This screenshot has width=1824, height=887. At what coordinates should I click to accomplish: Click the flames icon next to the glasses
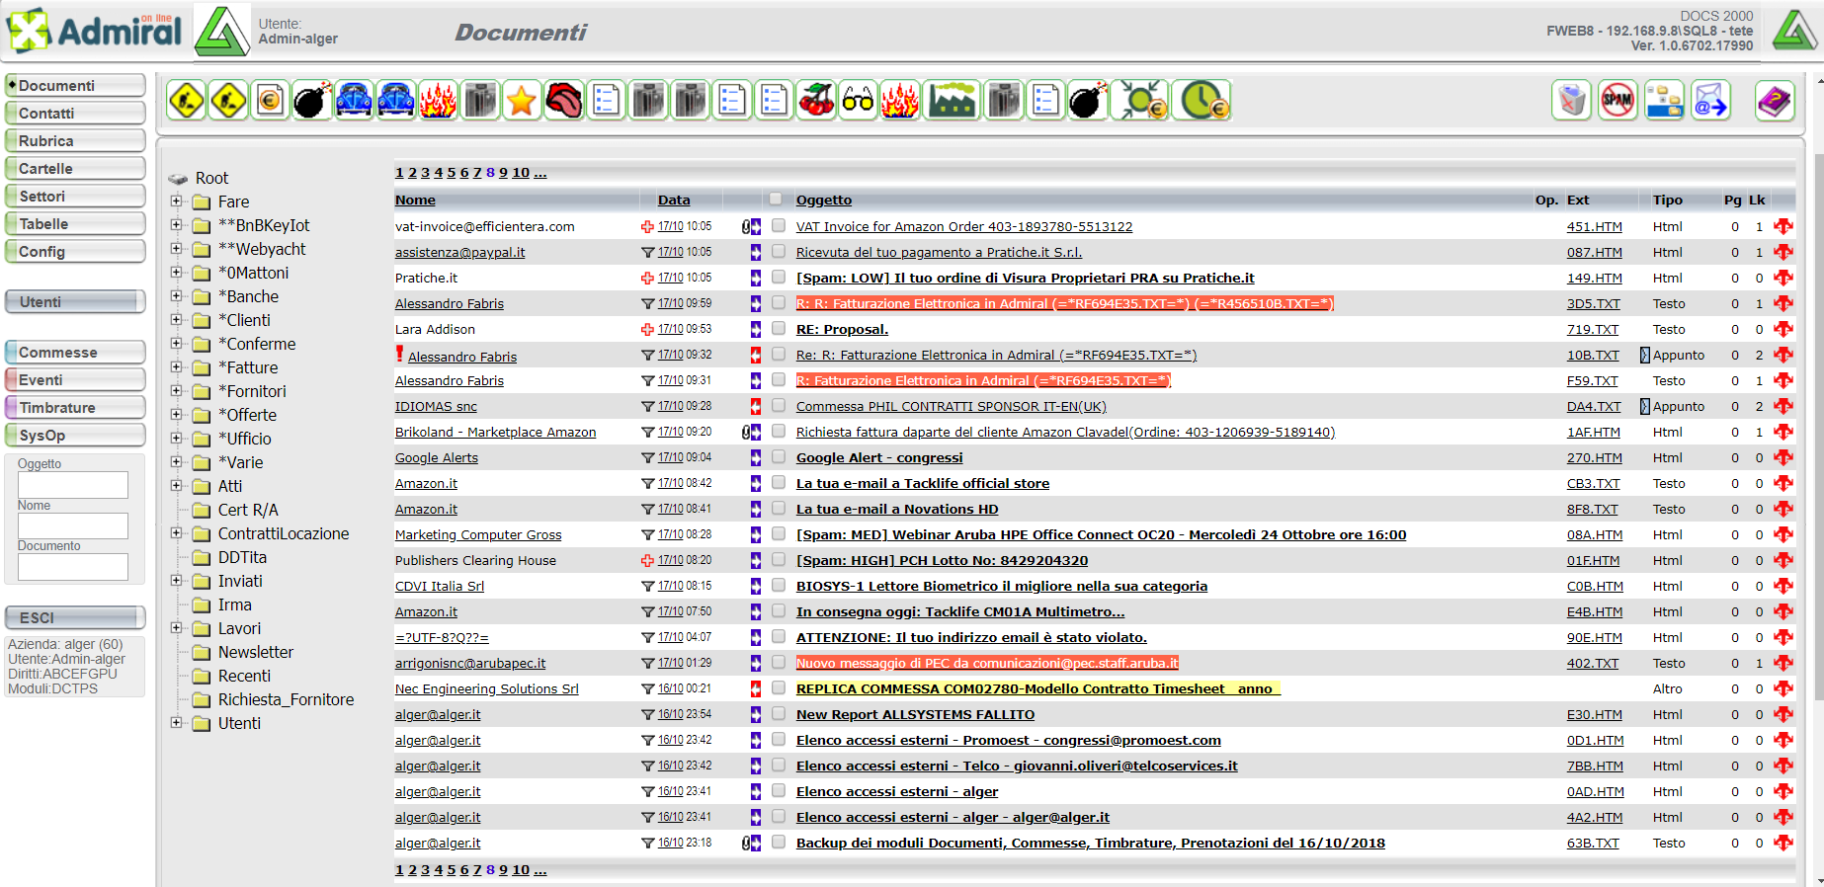(x=899, y=100)
